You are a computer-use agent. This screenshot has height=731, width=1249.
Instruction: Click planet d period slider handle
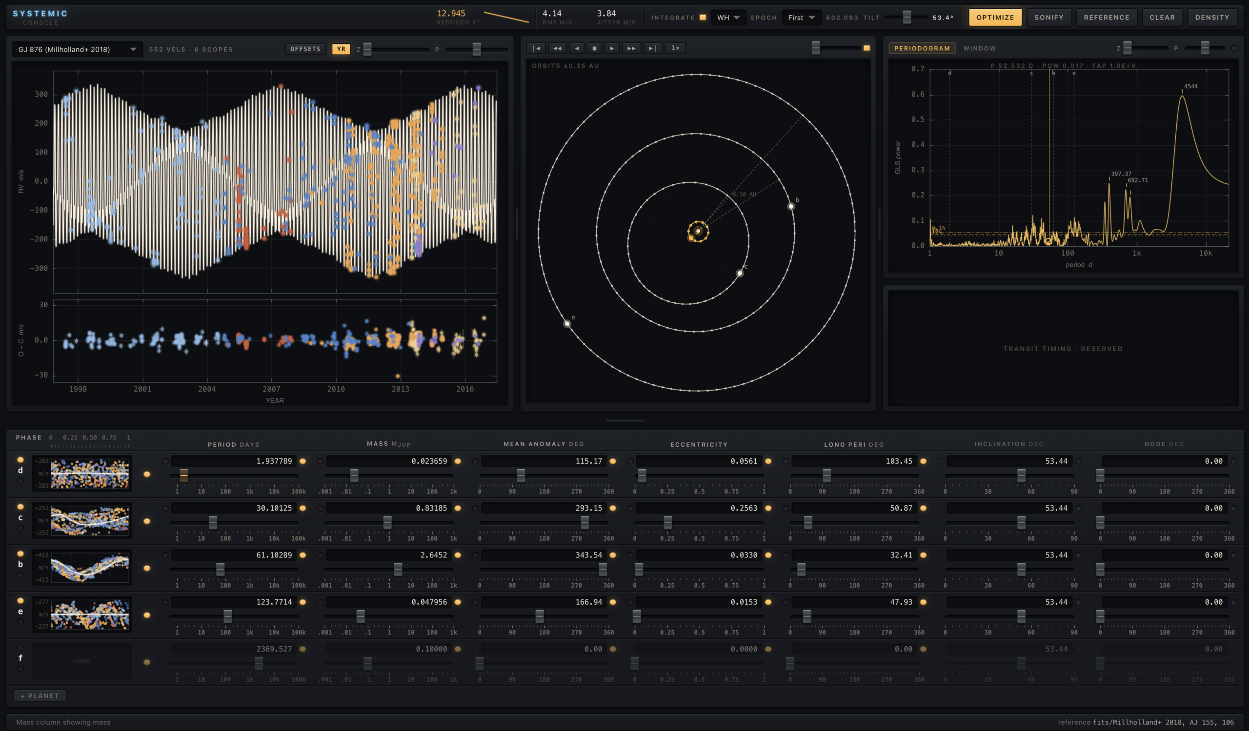point(184,475)
